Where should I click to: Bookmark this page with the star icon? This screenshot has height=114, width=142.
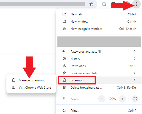point(91,4)
